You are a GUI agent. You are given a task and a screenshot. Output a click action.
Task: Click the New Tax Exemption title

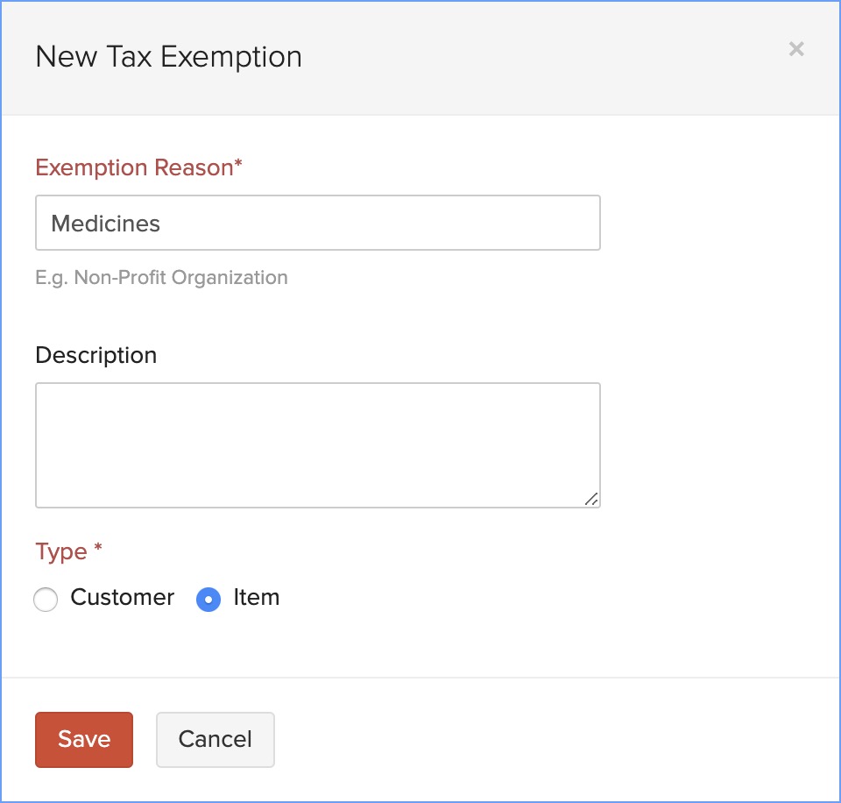(168, 56)
